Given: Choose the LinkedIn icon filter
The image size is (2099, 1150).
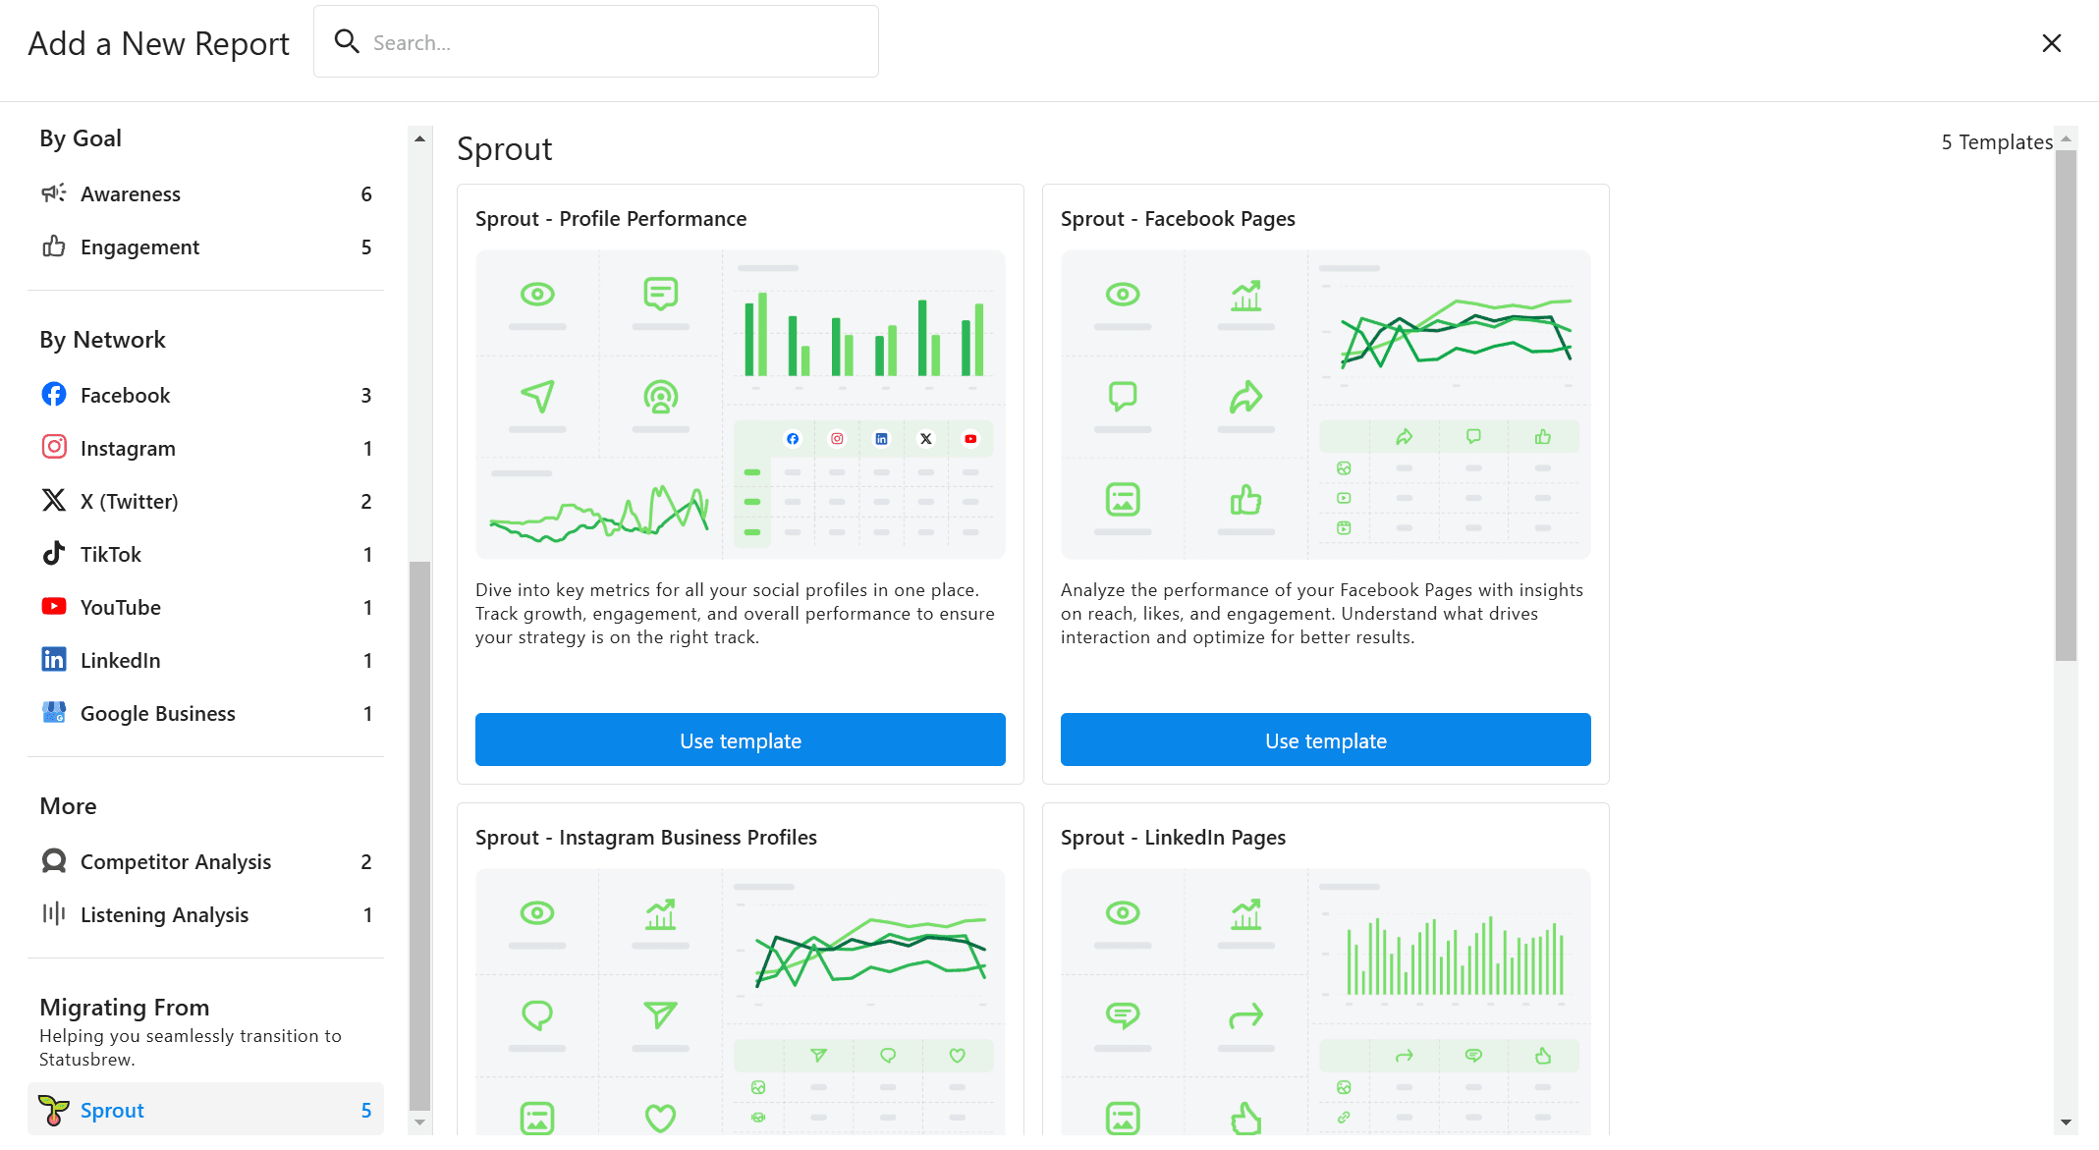Looking at the screenshot, I should [x=54, y=660].
